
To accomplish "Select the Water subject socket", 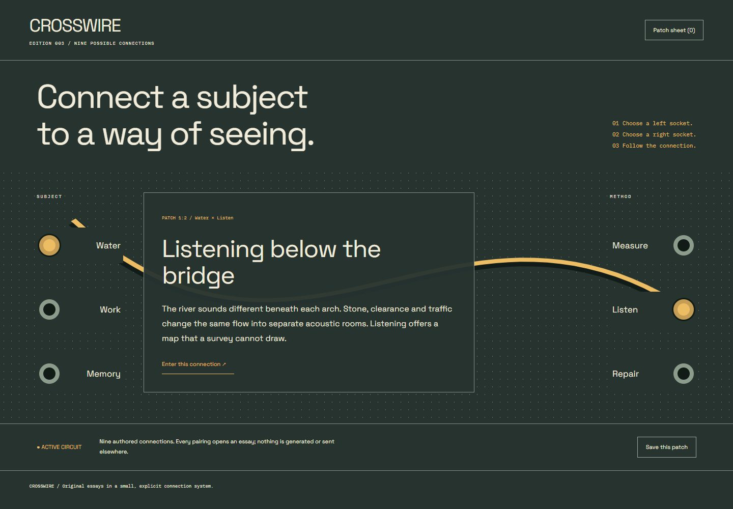I will point(49,245).
